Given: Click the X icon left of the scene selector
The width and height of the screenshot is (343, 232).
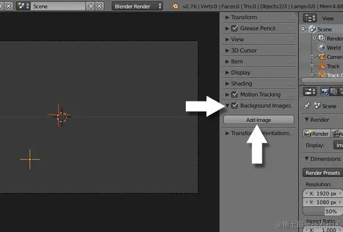Looking at the screenshot, I should pyautogui.click(x=9, y=6).
